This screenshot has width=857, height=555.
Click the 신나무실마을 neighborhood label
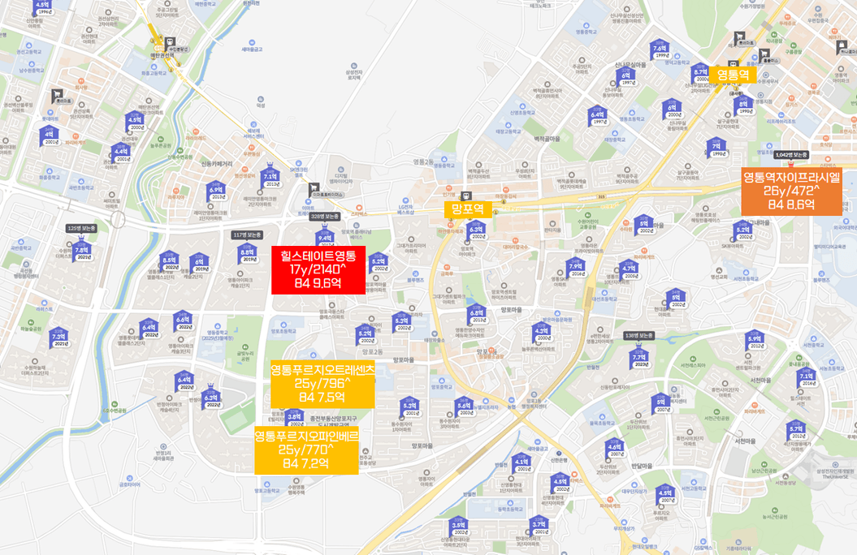pos(630,65)
